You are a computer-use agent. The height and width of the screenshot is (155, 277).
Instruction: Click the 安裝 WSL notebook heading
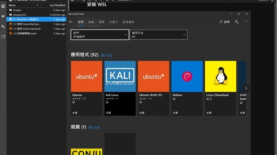pyautogui.click(x=97, y=4)
